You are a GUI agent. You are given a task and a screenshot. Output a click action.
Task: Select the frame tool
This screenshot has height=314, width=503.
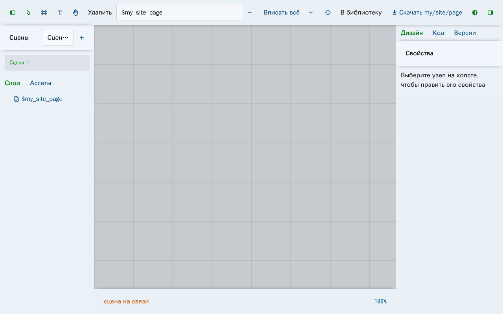pyautogui.click(x=44, y=13)
